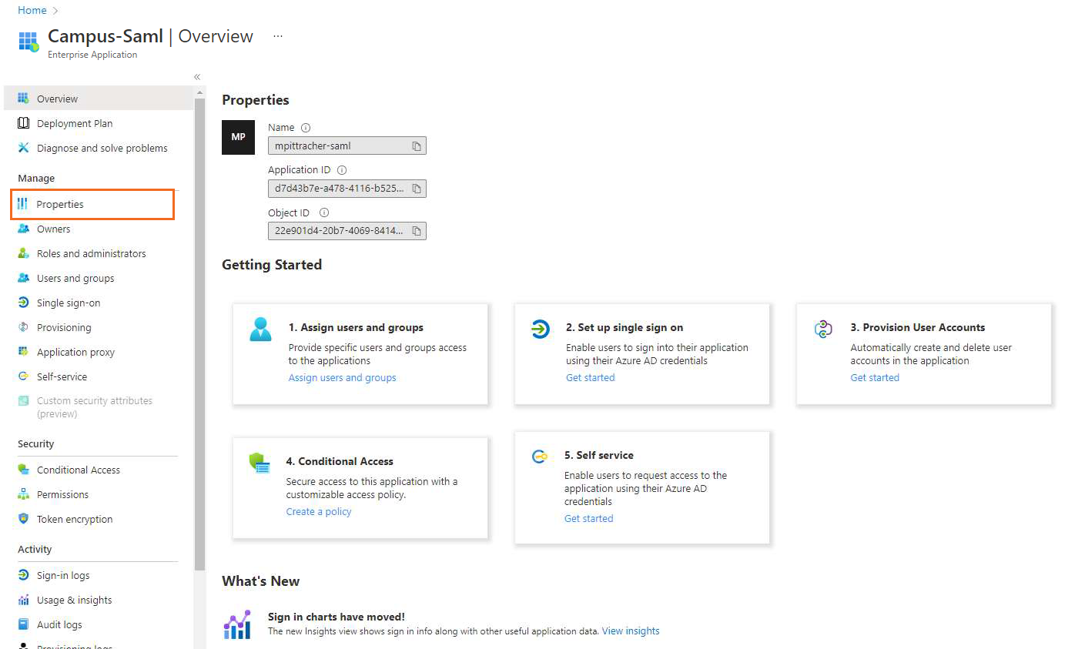
Task: Copy the Application ID value
Action: [x=417, y=189]
